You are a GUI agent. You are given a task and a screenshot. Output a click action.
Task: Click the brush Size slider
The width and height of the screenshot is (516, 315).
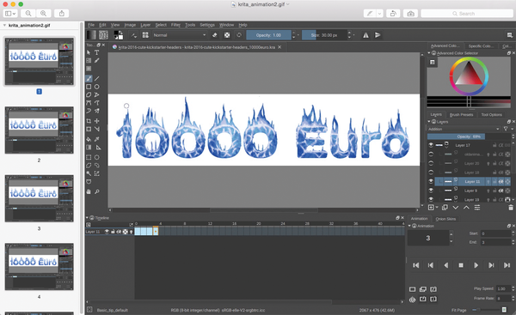coord(324,35)
